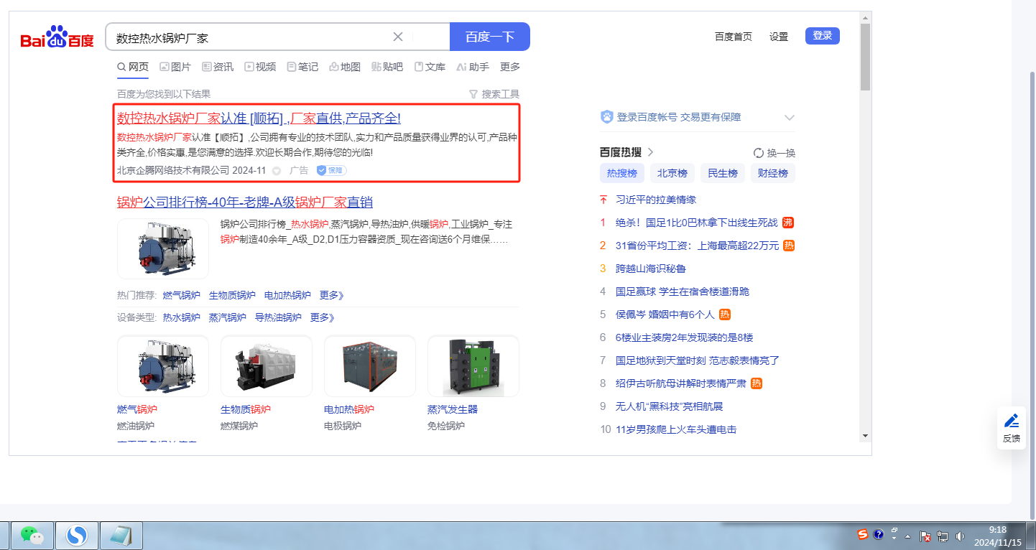1036x550 pixels.
Task: Open the 蒸汽发生器 product thumbnail
Action: [473, 366]
